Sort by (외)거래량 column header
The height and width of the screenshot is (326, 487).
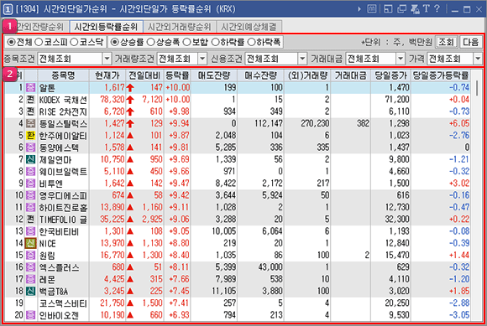(307, 75)
